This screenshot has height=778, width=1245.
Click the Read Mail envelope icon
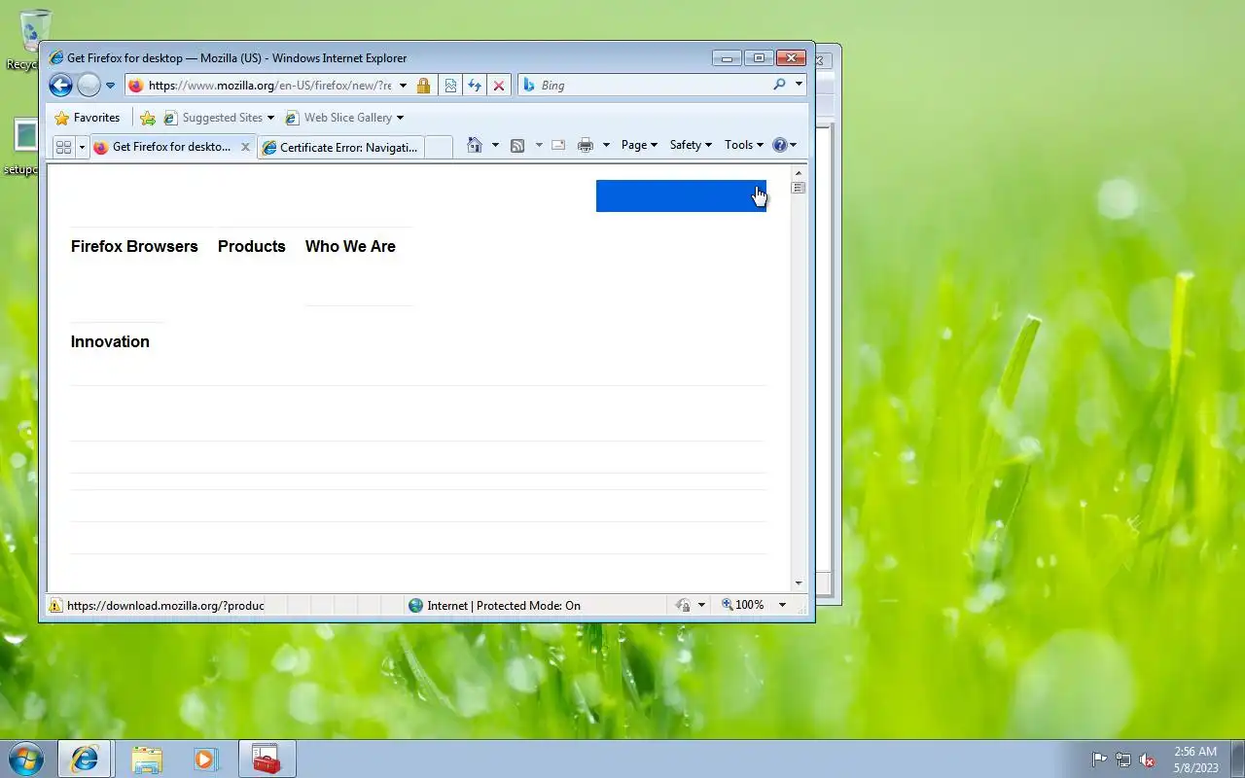(558, 145)
